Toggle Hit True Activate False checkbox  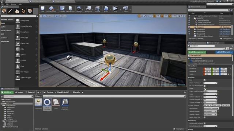point(204,86)
